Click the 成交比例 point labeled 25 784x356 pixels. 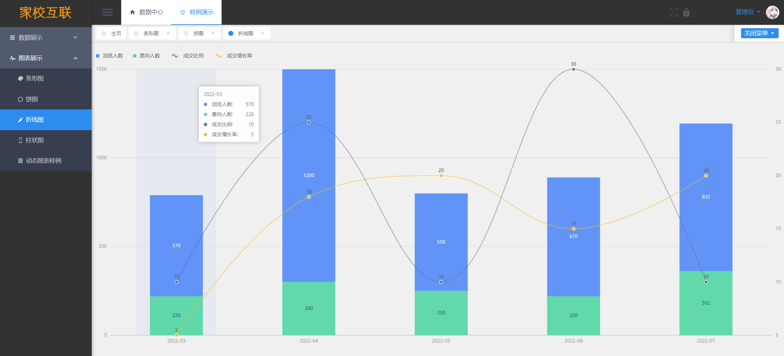pos(309,122)
